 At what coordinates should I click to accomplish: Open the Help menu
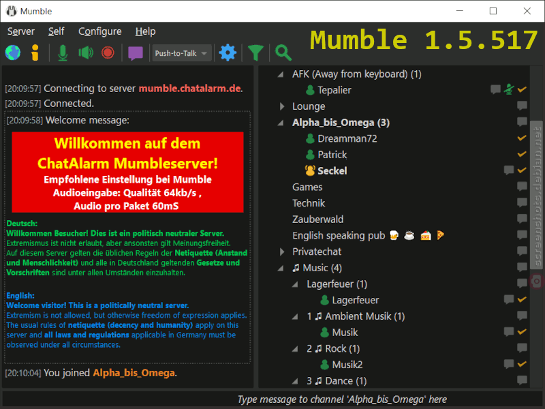tap(146, 31)
